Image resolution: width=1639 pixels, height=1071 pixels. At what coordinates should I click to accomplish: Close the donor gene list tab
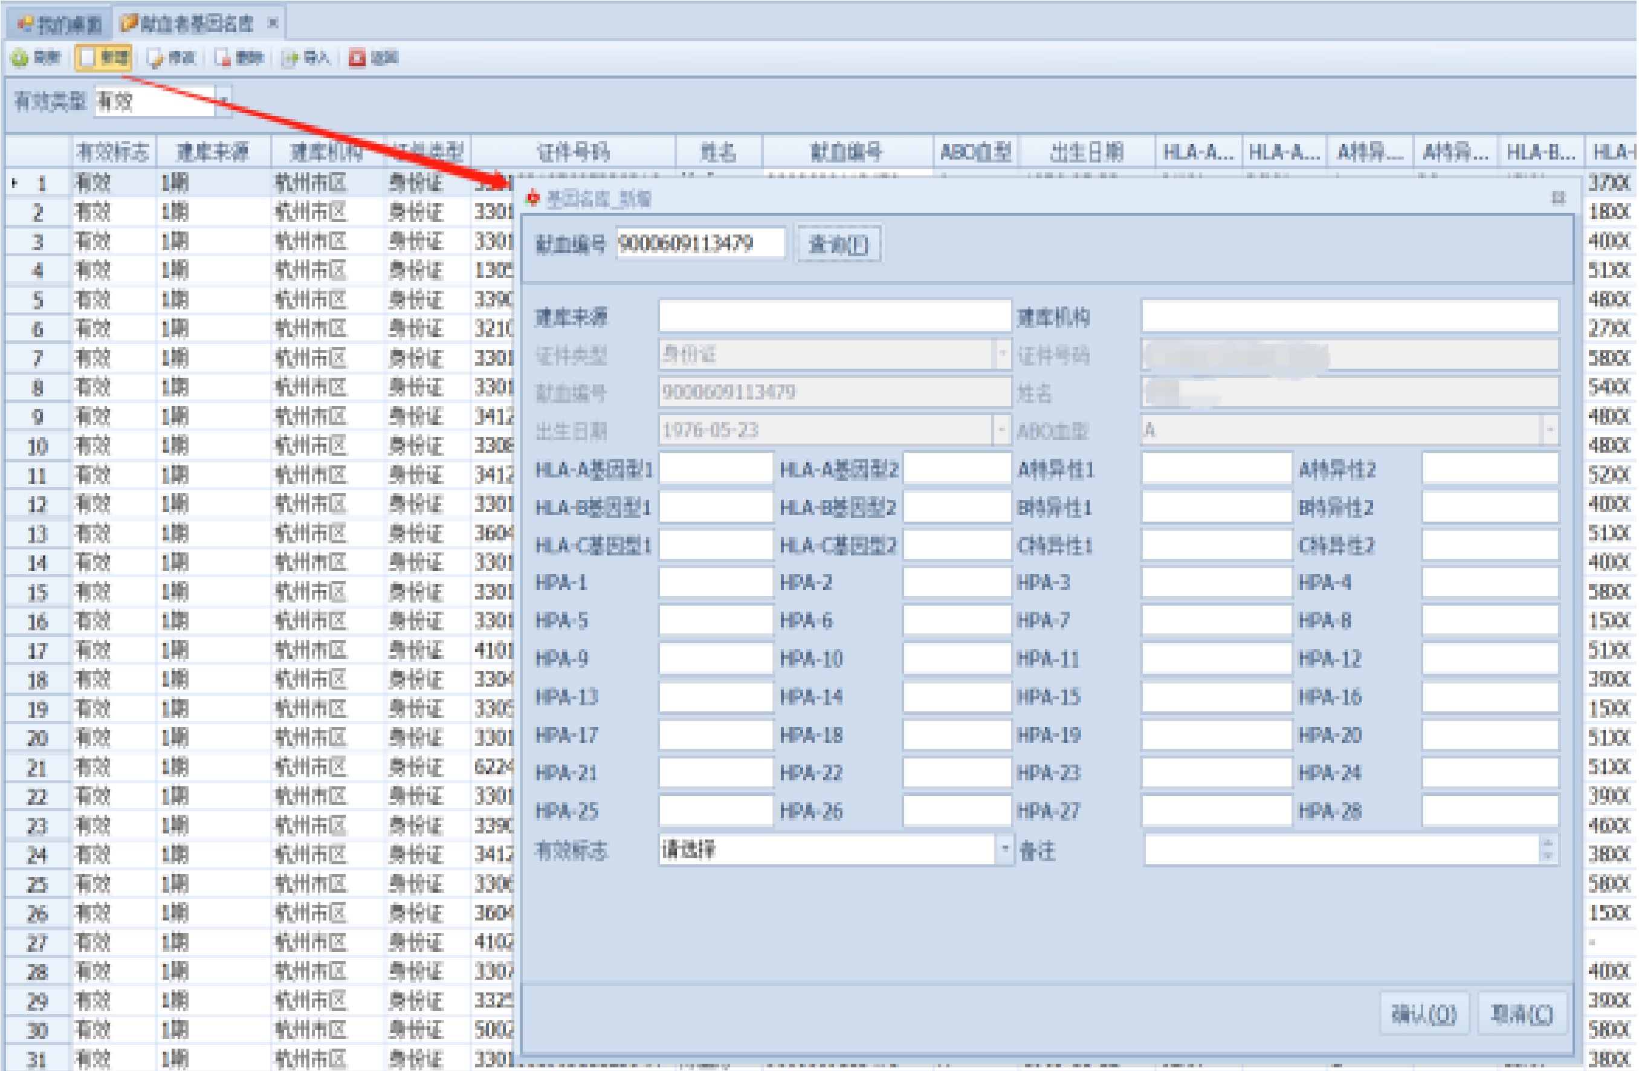273,23
